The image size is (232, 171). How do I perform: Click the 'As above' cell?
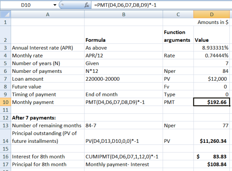(x=124, y=48)
